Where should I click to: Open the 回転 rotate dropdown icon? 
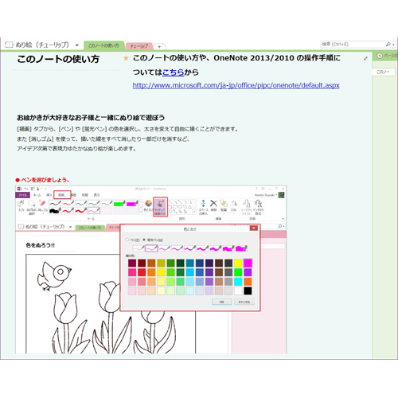[x=234, y=204]
